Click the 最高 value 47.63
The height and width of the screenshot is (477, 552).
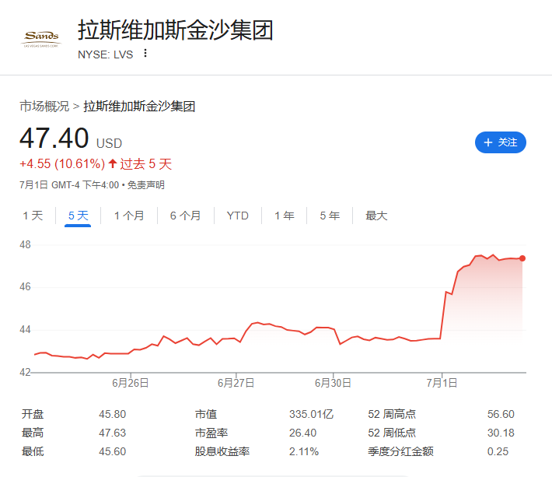point(112,433)
